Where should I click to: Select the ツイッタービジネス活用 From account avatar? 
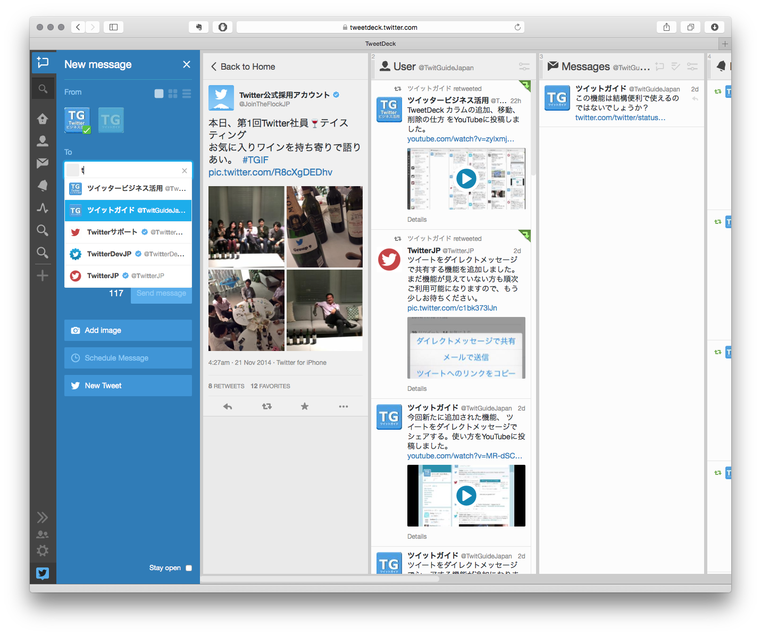click(x=77, y=120)
